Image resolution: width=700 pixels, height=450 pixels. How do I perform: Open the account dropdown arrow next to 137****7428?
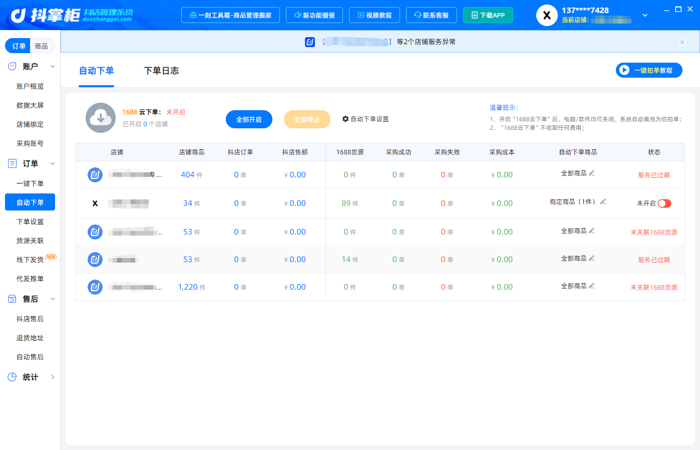point(645,16)
